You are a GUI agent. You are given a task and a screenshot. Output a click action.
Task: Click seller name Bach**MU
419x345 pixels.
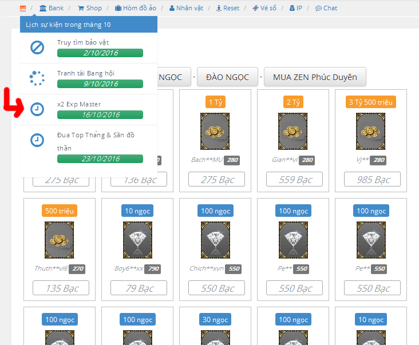[207, 160]
